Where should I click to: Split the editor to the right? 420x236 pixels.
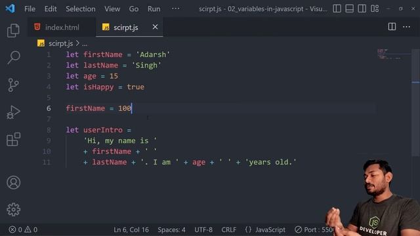click(392, 26)
